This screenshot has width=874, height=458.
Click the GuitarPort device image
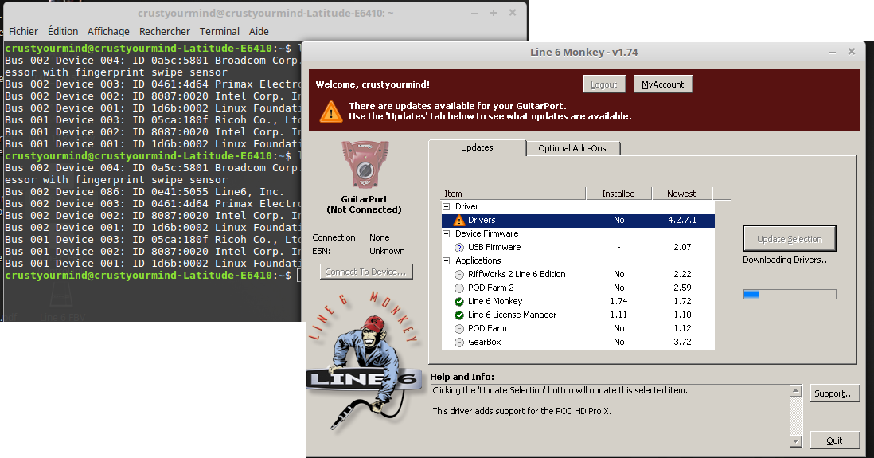point(365,165)
